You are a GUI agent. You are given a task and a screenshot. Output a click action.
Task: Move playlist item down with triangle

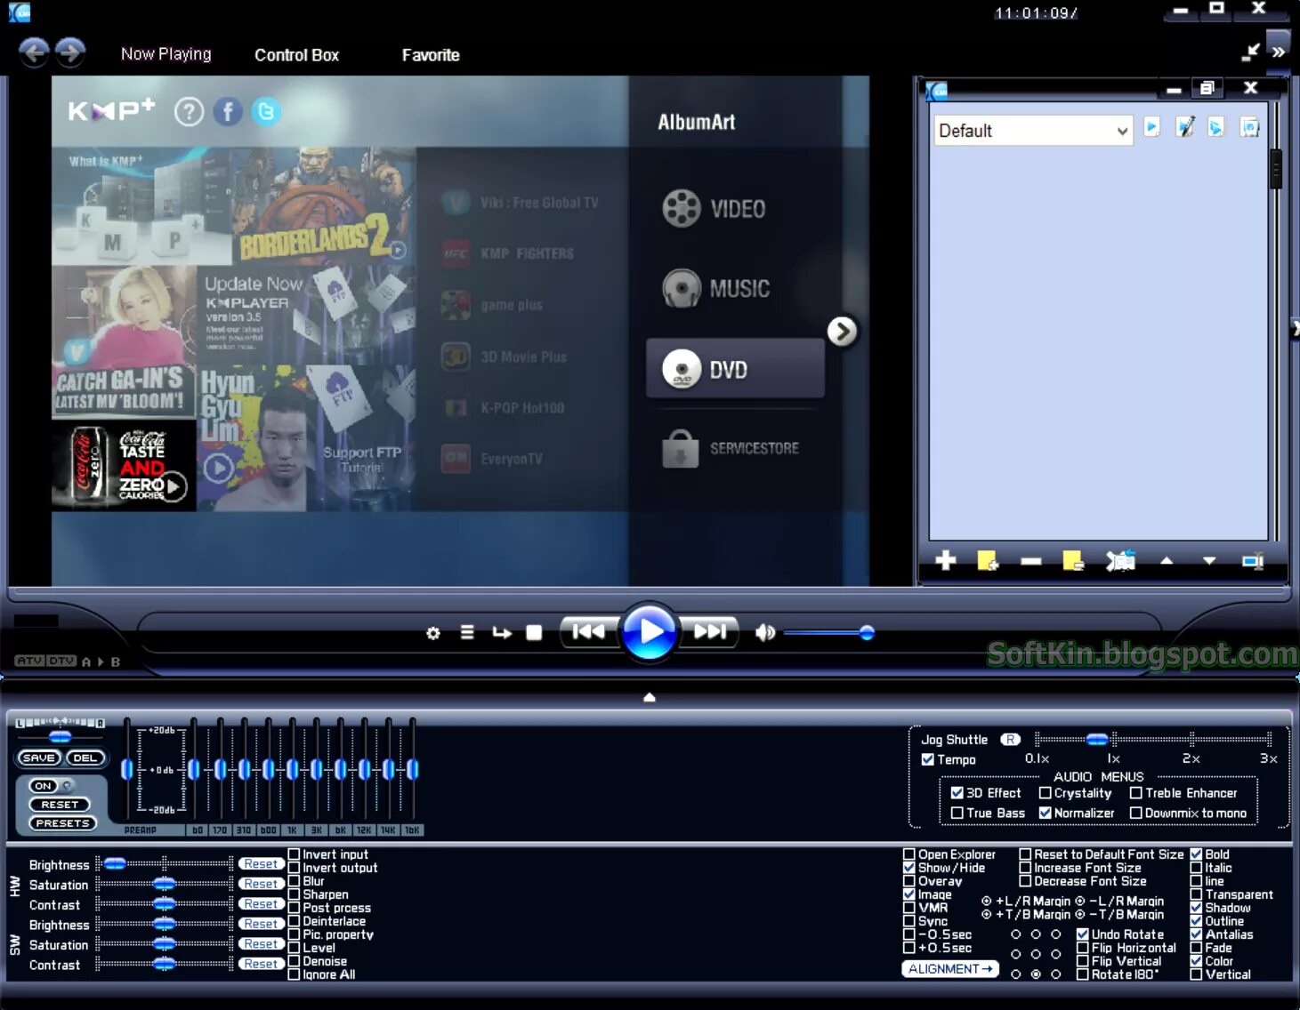[1209, 561]
